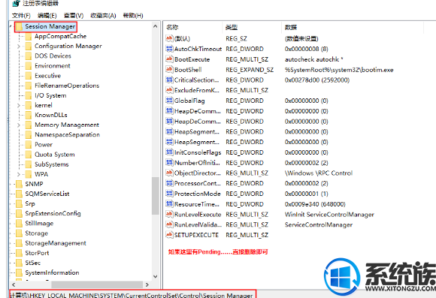This screenshot has width=436, height=298.
Task: Select the StillImage key
Action: [x=39, y=224]
